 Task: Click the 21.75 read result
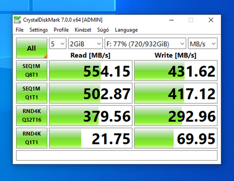[x=91, y=138]
